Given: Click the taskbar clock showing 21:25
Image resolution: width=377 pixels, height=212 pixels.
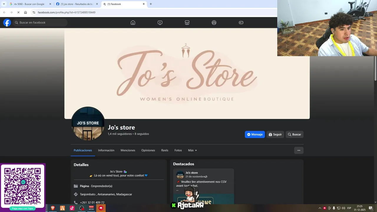Looking at the screenshot, I should (360, 208).
